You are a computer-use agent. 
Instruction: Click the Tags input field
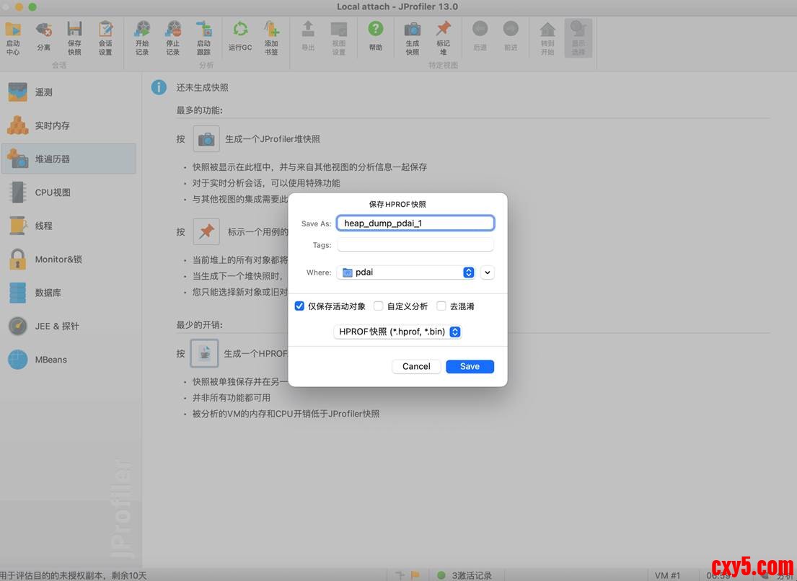coord(415,245)
